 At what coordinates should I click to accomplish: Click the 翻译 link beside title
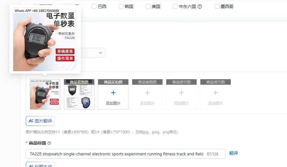[234, 153]
